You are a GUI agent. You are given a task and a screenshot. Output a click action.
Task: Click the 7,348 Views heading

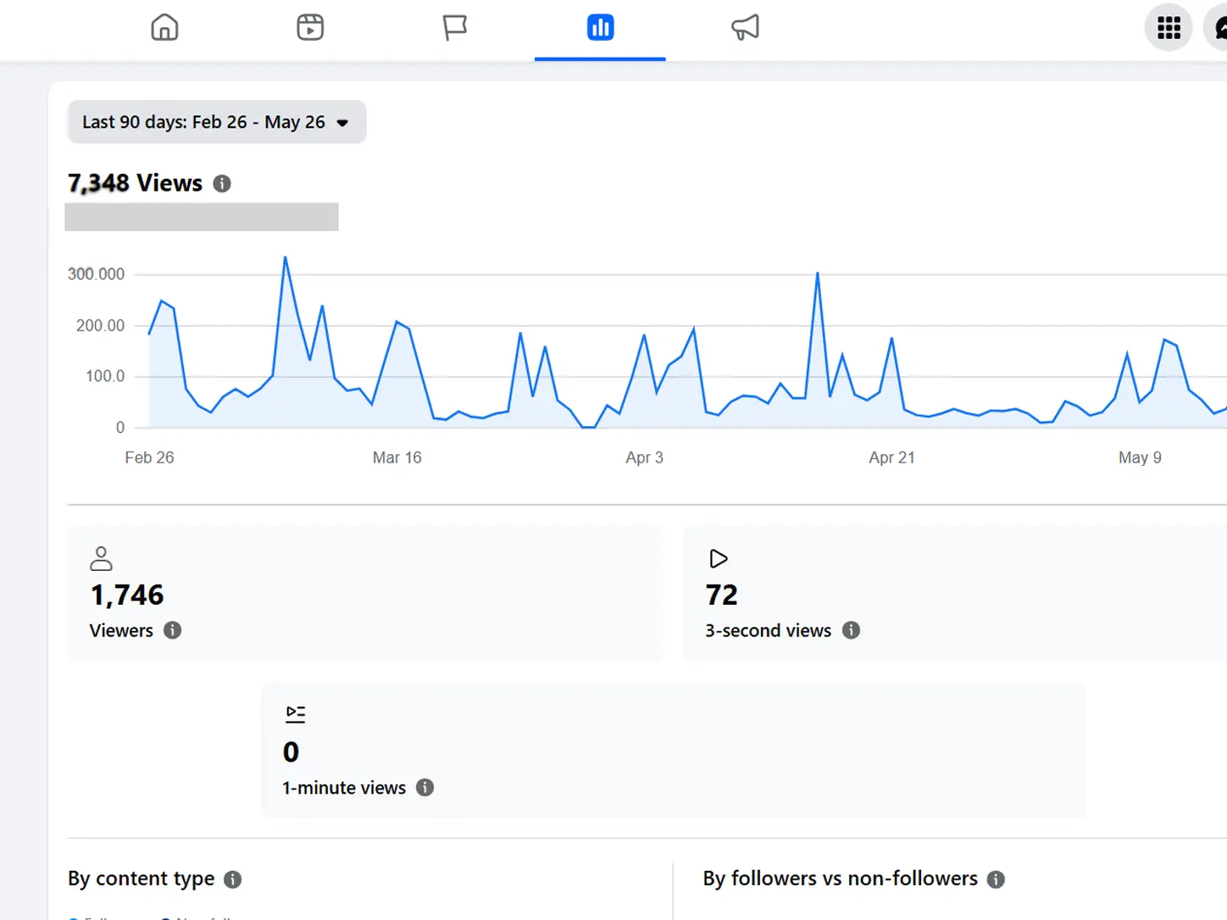click(x=136, y=183)
